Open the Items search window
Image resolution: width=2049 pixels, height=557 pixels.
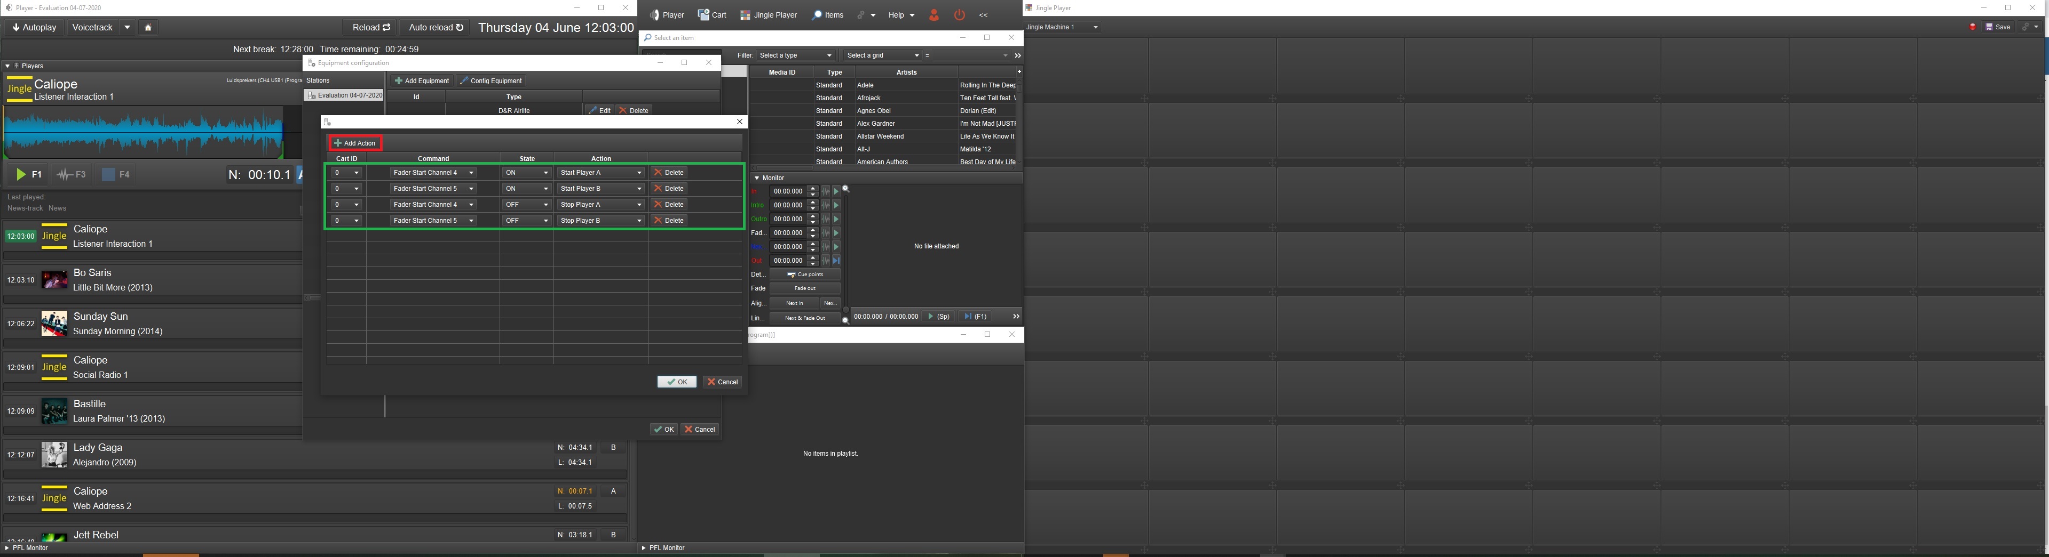[827, 15]
